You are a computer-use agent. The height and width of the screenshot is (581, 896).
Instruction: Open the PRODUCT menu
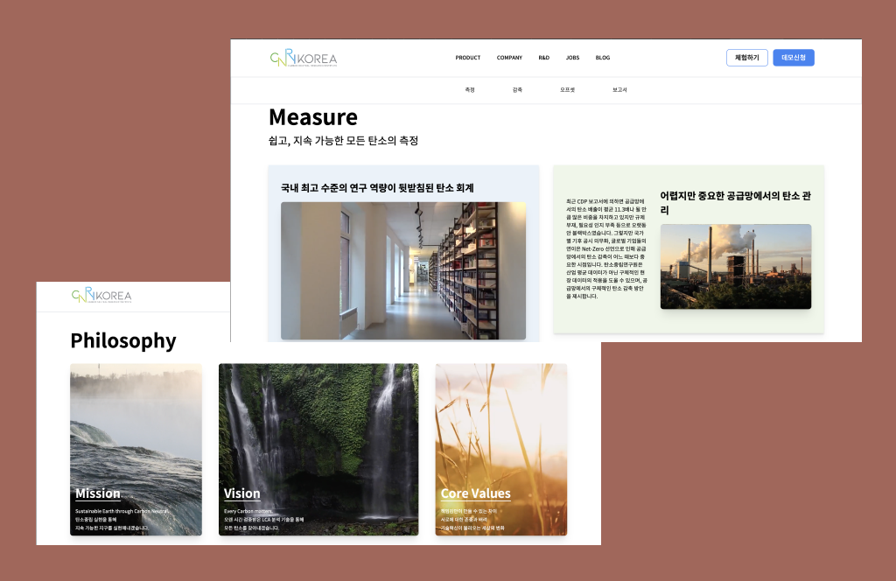(x=468, y=58)
